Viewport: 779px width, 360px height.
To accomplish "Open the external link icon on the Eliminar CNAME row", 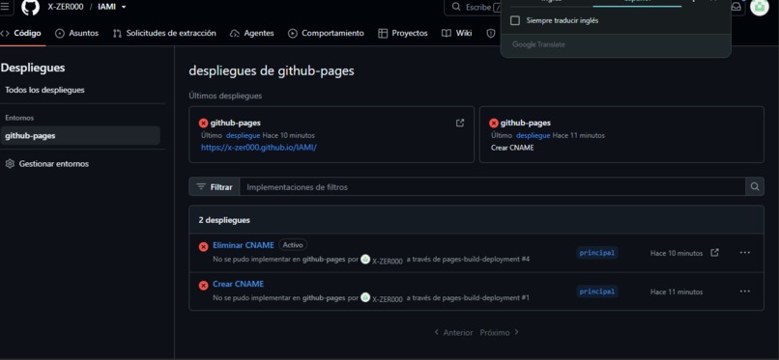I will click(x=714, y=253).
